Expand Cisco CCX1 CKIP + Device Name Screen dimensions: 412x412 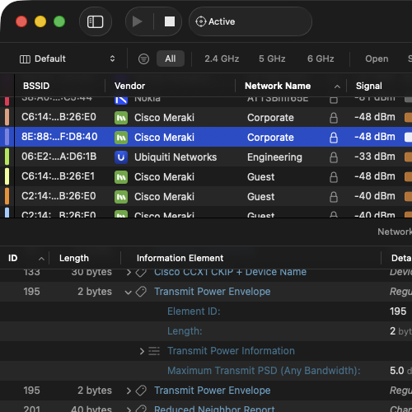(129, 273)
